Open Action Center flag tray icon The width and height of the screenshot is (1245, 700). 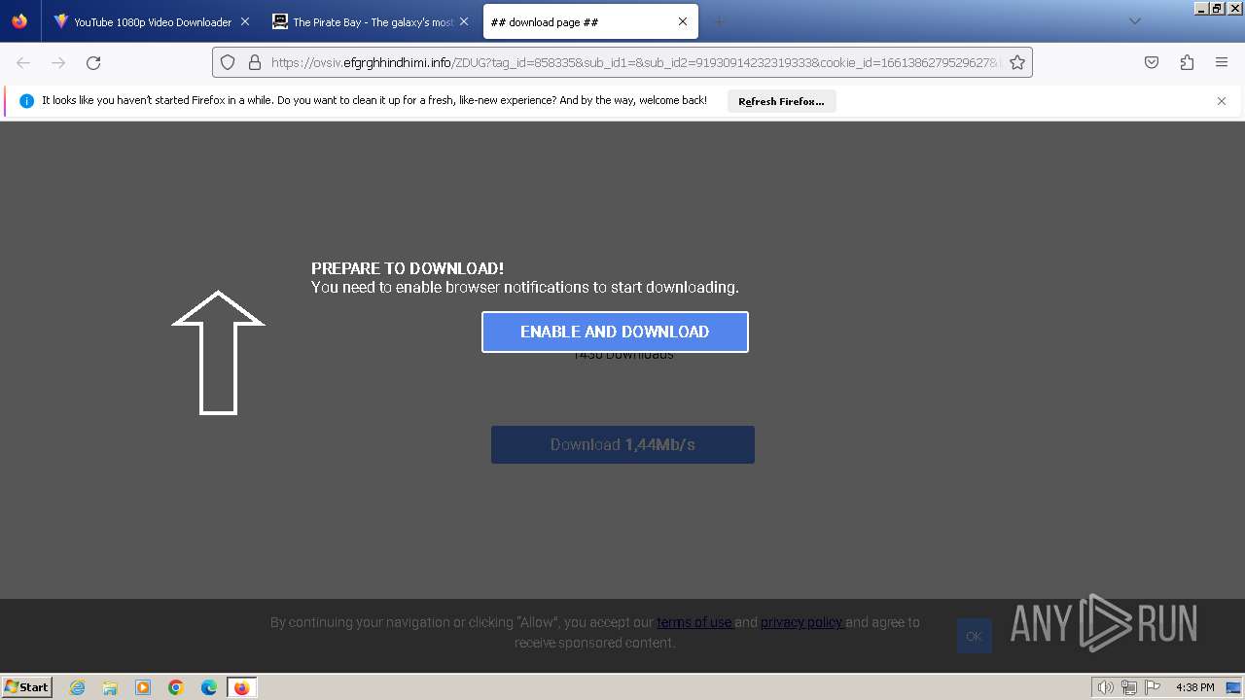pos(1153,687)
